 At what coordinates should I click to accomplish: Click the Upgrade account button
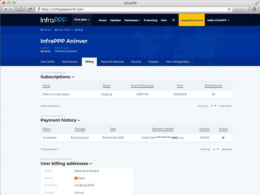click(x=192, y=20)
